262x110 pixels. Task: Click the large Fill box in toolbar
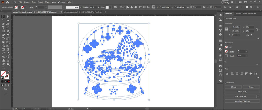pos(4,73)
